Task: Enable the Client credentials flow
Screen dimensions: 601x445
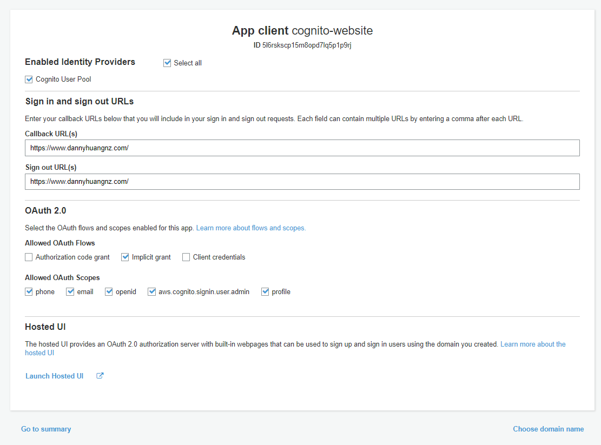Action: pyautogui.click(x=186, y=257)
